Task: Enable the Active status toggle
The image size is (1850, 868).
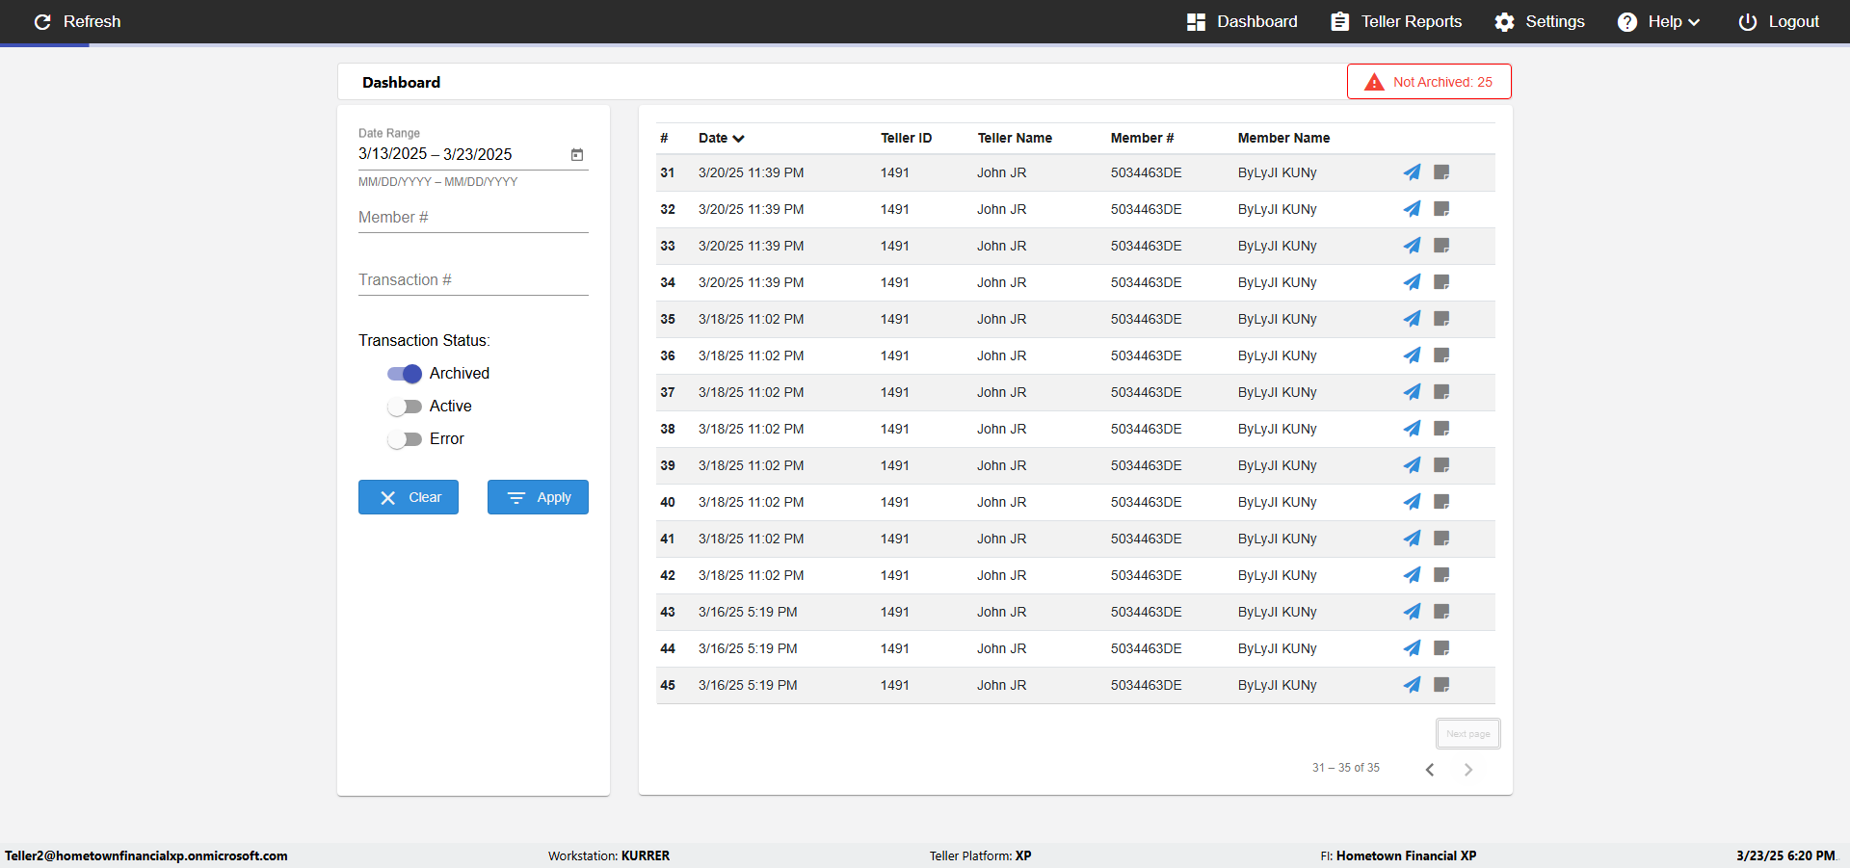Action: pos(405,407)
